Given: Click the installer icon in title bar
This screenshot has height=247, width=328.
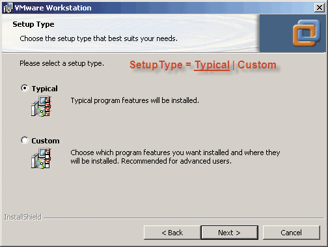Looking at the screenshot, I should point(8,8).
